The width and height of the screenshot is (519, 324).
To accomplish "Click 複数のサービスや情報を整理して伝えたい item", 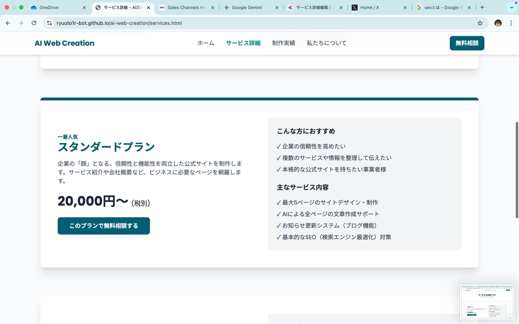I will click(334, 158).
